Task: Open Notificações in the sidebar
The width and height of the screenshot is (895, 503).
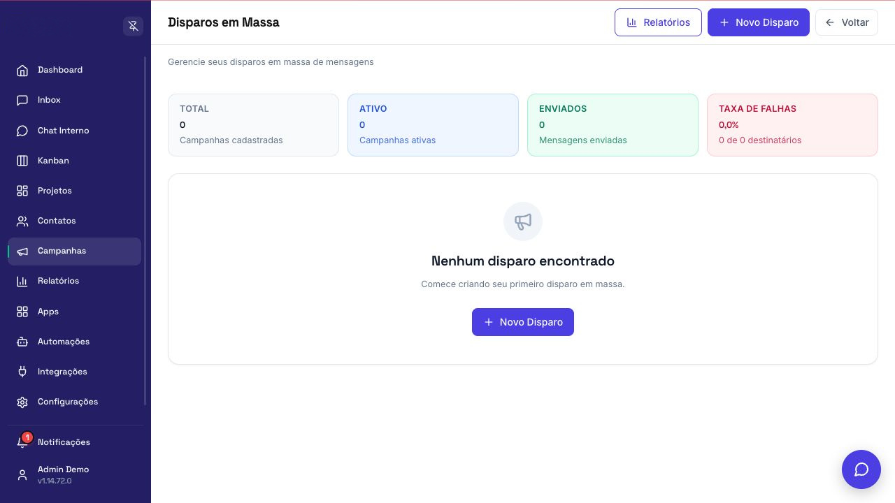Action: point(74,442)
